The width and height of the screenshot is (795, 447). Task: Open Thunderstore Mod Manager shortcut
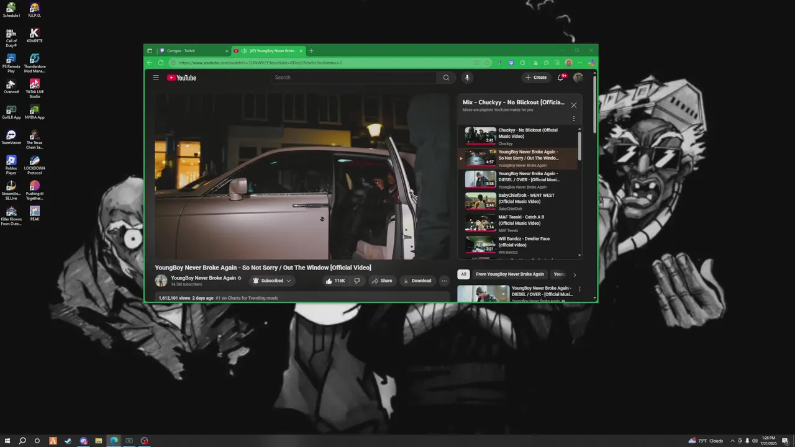pyautogui.click(x=35, y=63)
